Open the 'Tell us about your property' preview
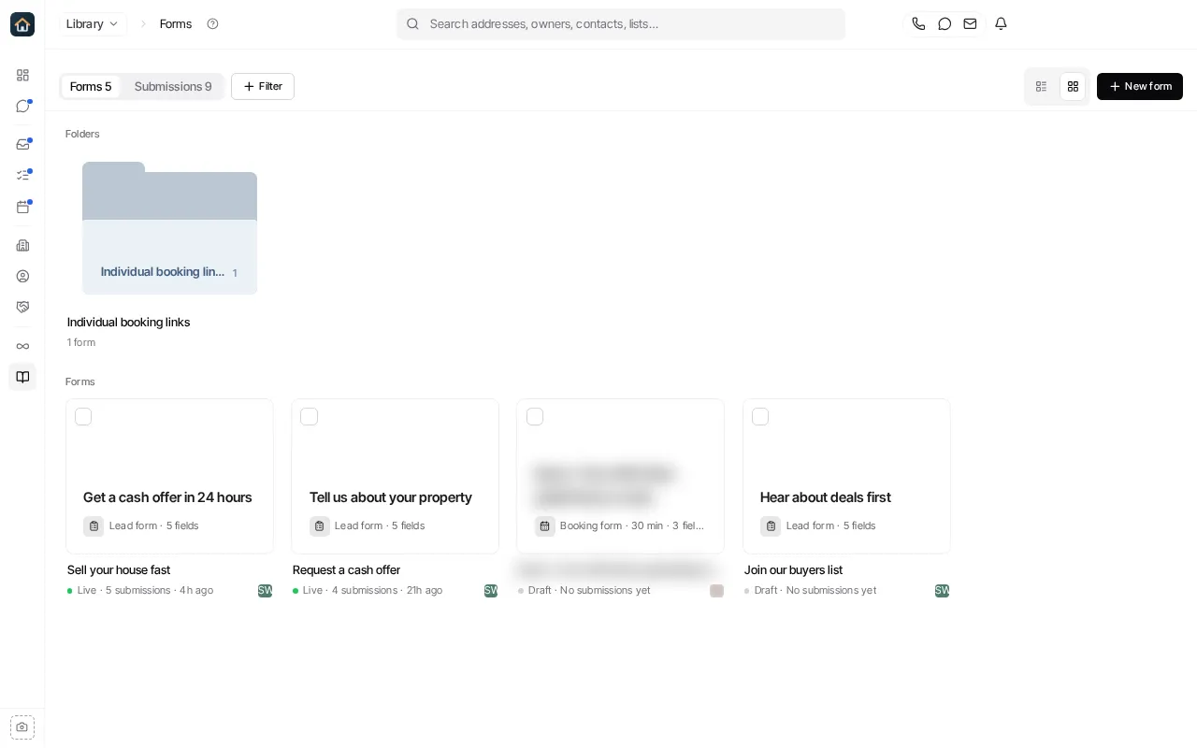 point(395,476)
